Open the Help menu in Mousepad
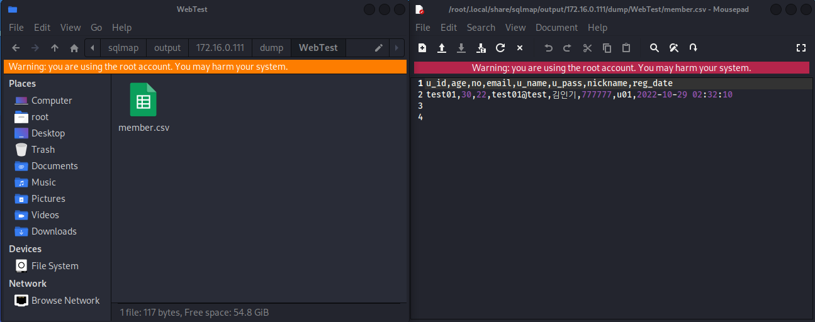 pyautogui.click(x=598, y=28)
